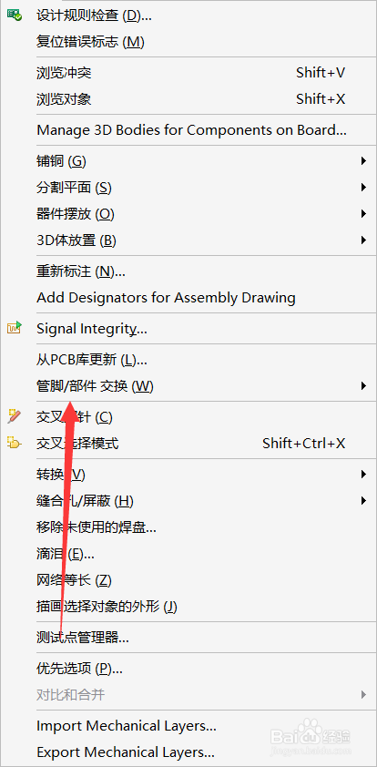
Task: Expand the 铺铜 (G) submenu arrow
Action: [363, 160]
